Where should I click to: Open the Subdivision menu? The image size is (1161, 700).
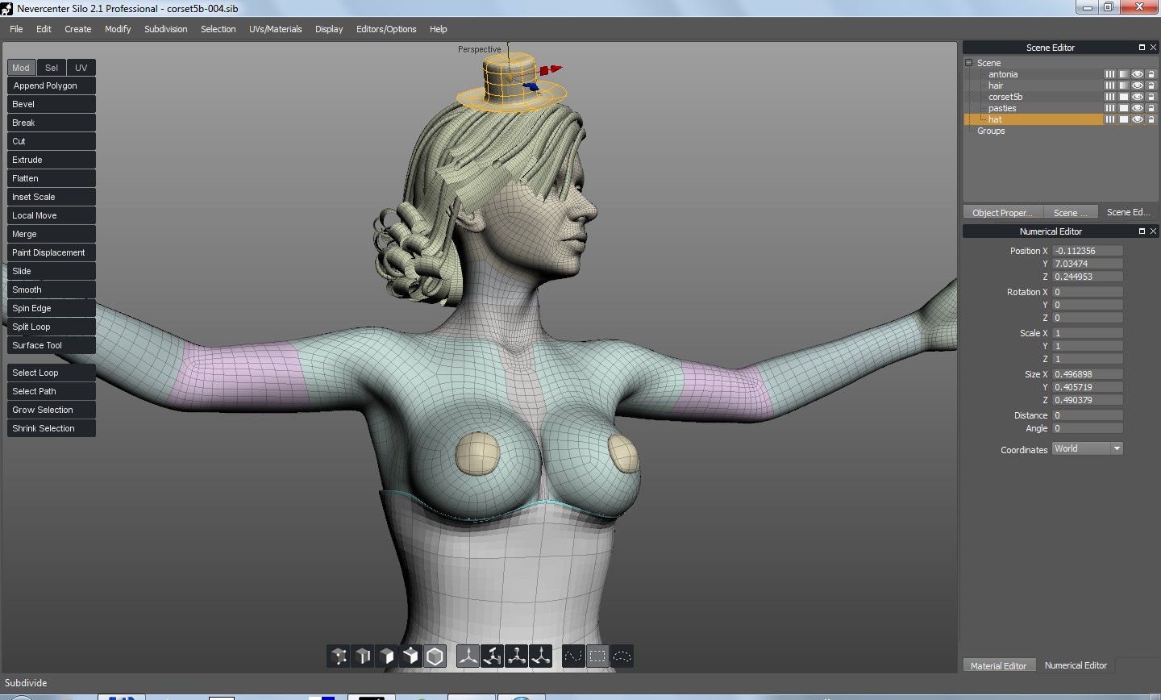[x=165, y=29]
